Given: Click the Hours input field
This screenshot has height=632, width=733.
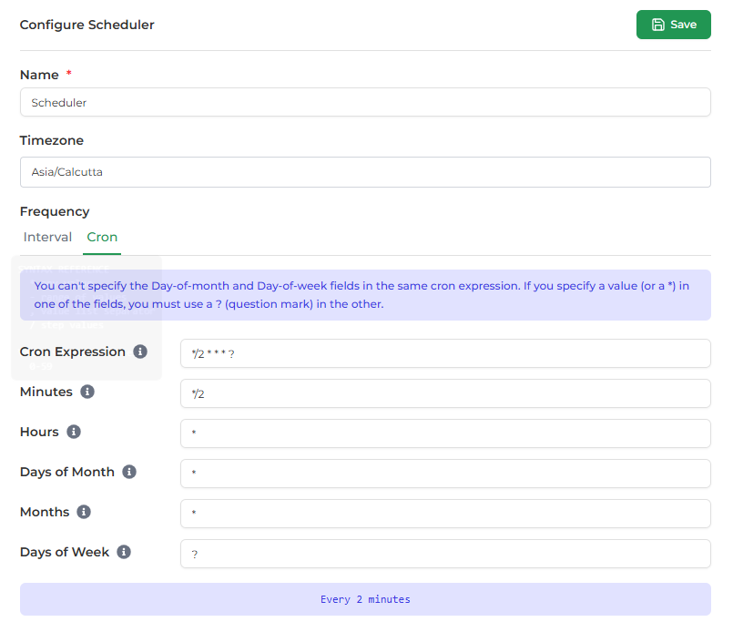Looking at the screenshot, I should [x=446, y=433].
